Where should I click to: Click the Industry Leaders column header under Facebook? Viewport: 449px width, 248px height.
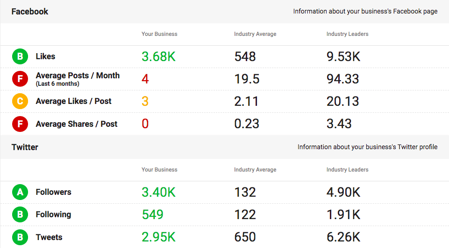point(347,34)
